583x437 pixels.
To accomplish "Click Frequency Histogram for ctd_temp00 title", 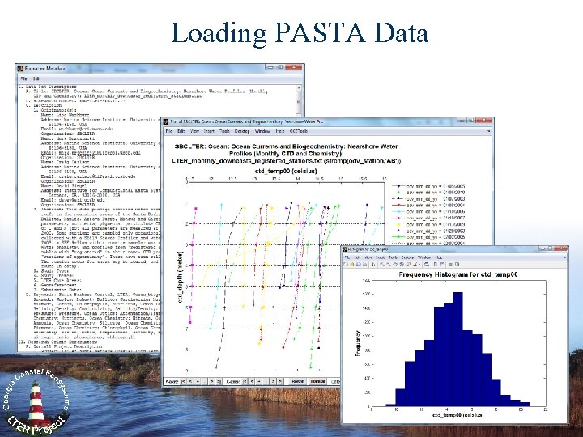I will coord(458,274).
